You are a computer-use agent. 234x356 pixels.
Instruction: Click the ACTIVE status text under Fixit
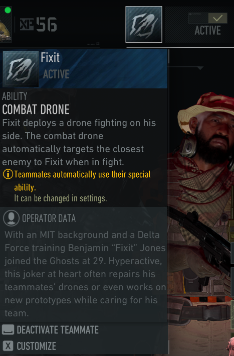click(56, 74)
